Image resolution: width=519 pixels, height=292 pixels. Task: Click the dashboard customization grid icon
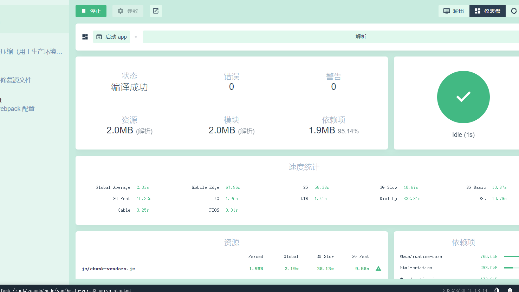coord(85,36)
